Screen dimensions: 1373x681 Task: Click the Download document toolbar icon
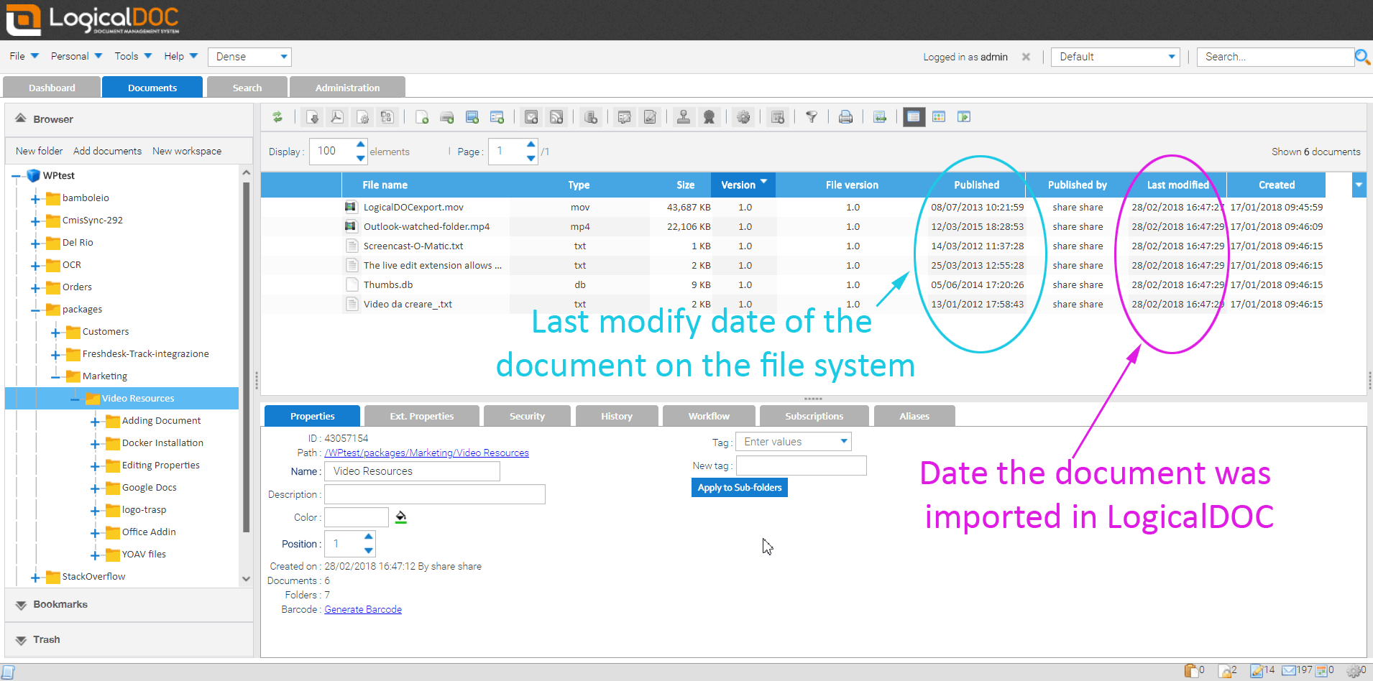click(x=312, y=117)
